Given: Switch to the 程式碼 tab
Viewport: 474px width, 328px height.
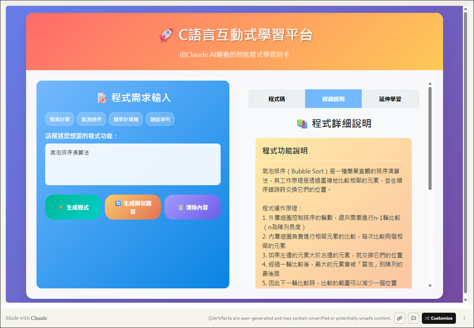Looking at the screenshot, I should (x=277, y=99).
